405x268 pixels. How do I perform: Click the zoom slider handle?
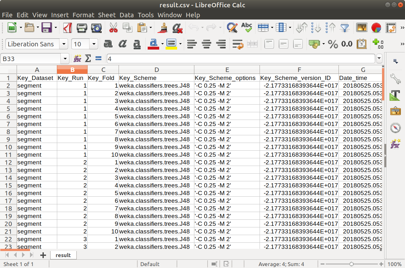coord(351,264)
